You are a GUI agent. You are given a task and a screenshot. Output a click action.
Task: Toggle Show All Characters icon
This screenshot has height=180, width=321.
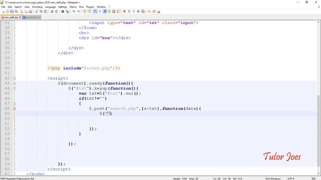coord(100,11)
